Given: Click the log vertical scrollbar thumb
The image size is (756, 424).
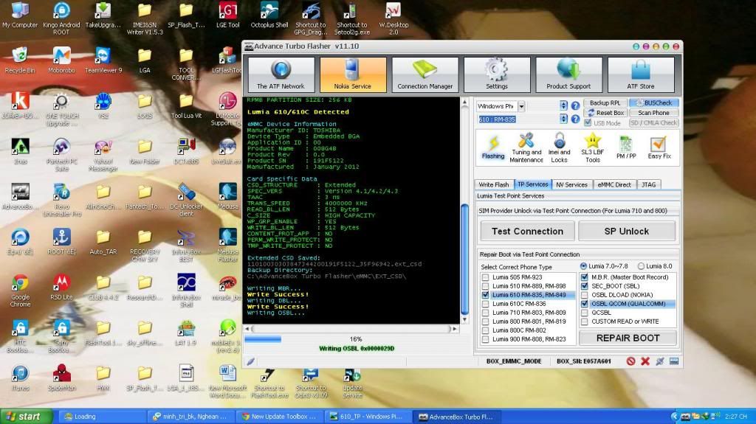Looking at the screenshot, I should tap(465, 259).
